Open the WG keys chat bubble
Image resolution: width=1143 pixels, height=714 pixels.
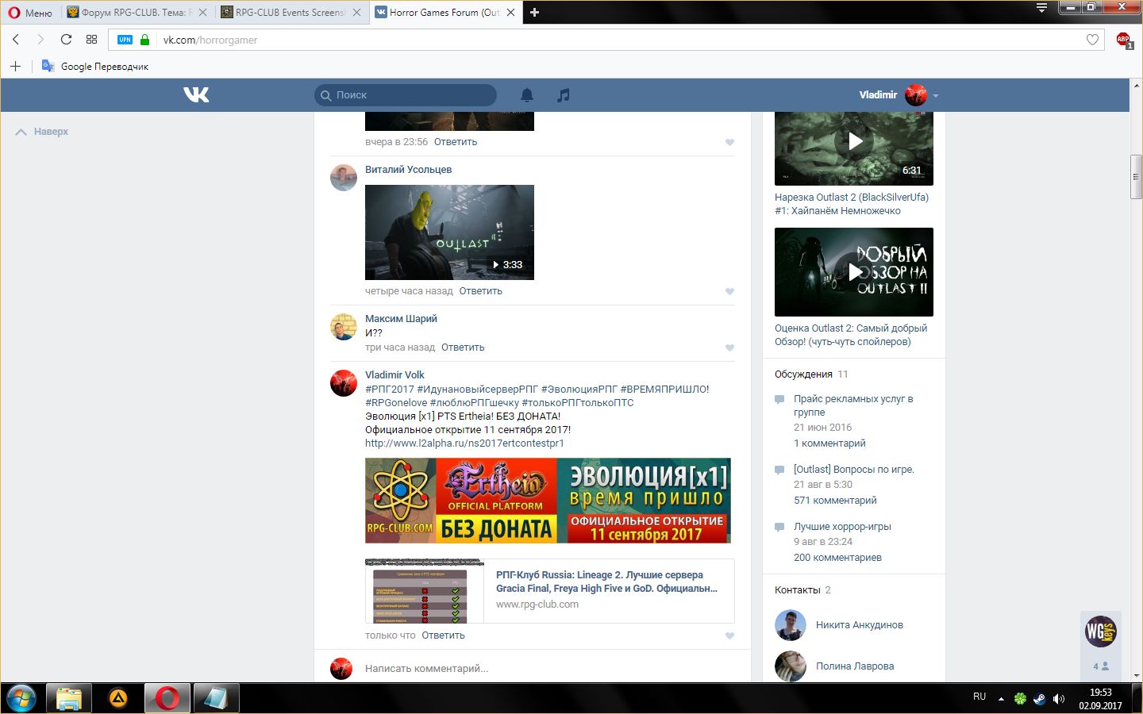(1101, 631)
